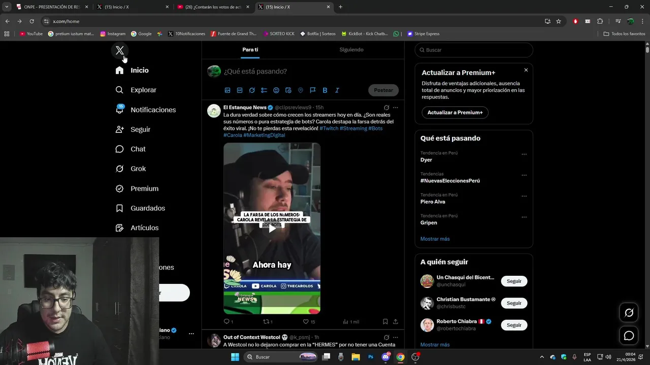Follow Roberto Chiabra

[514, 325]
